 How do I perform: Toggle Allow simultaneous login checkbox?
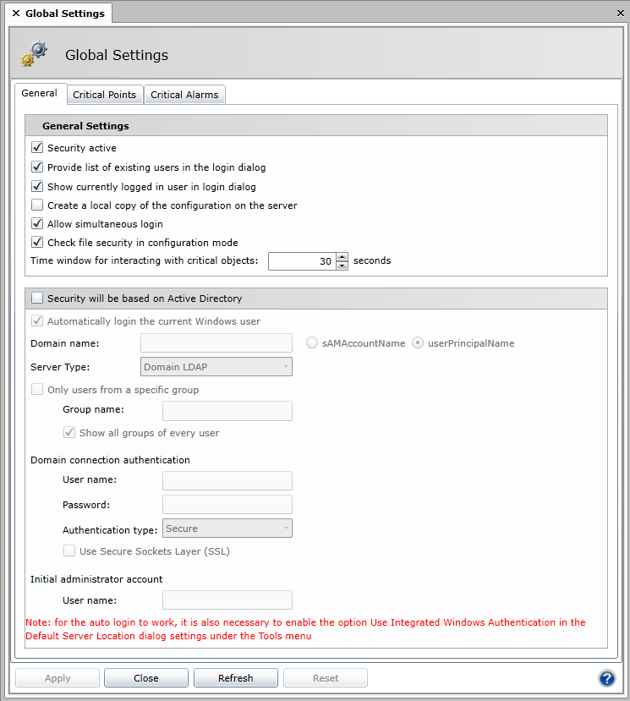[x=37, y=224]
